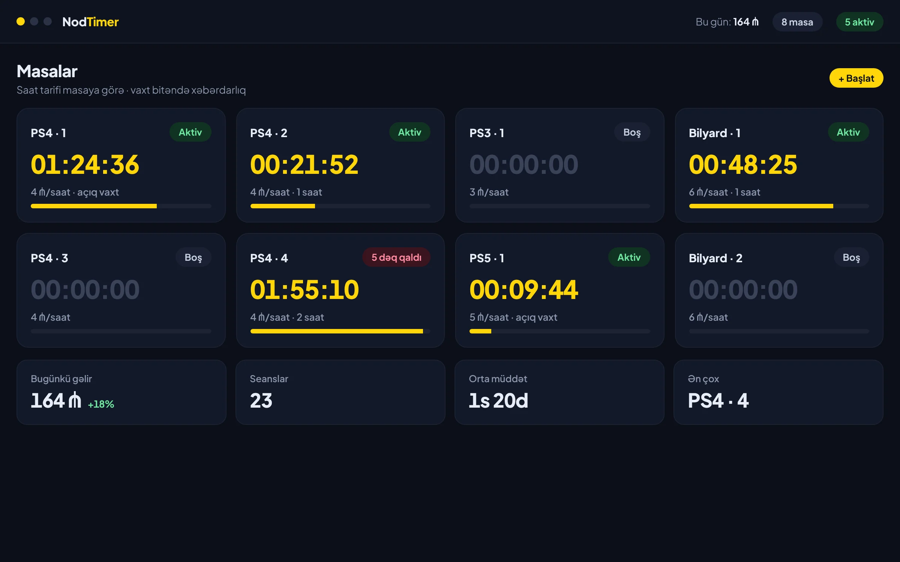Click Aktiv badge on Bilyard · 1
900x562 pixels.
tap(848, 132)
